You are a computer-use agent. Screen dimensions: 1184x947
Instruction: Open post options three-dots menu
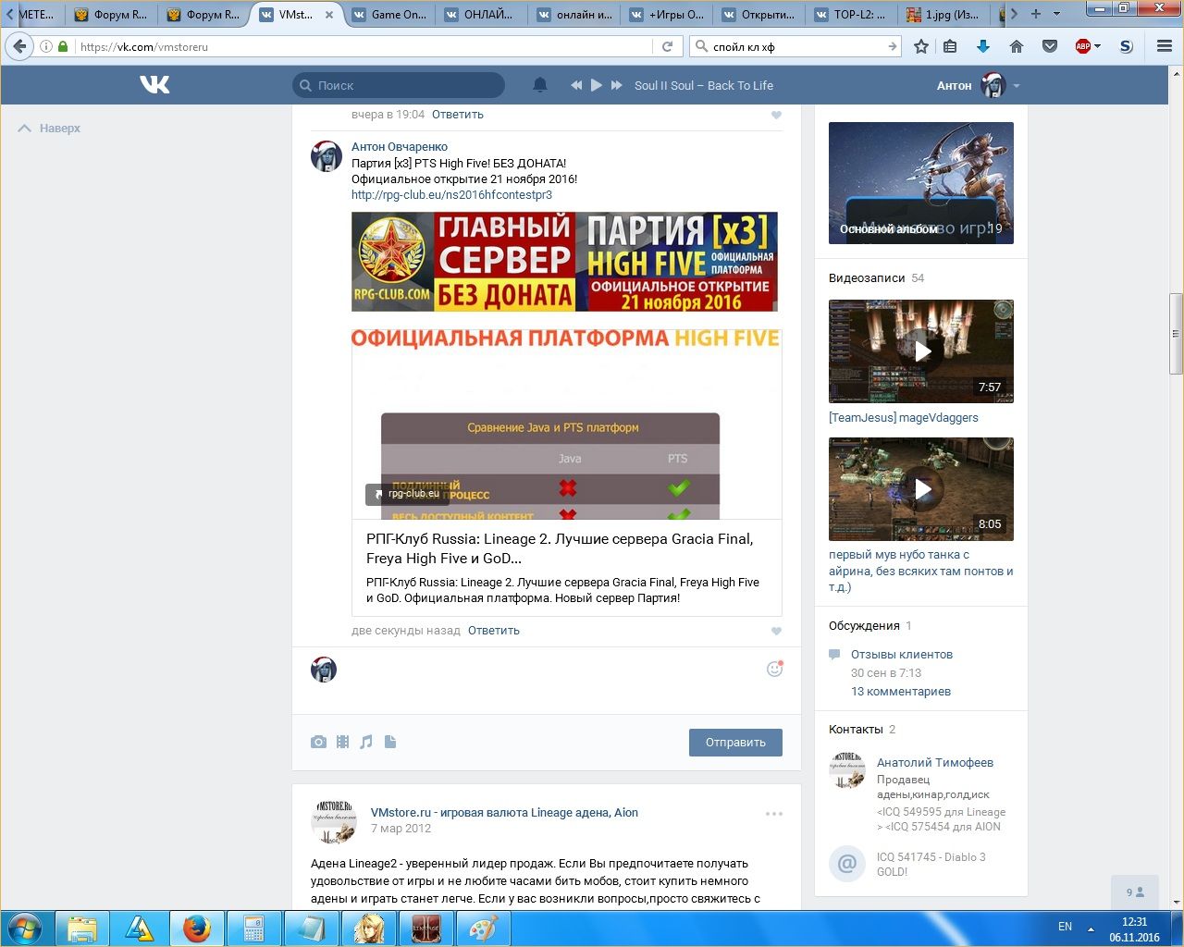(773, 814)
